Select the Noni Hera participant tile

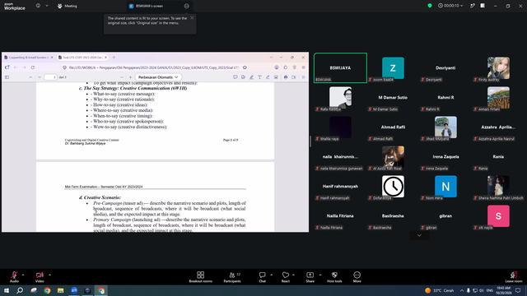coord(445,187)
